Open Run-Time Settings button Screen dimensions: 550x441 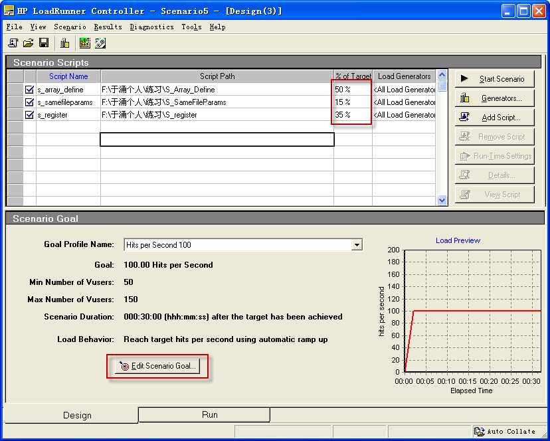click(x=495, y=156)
